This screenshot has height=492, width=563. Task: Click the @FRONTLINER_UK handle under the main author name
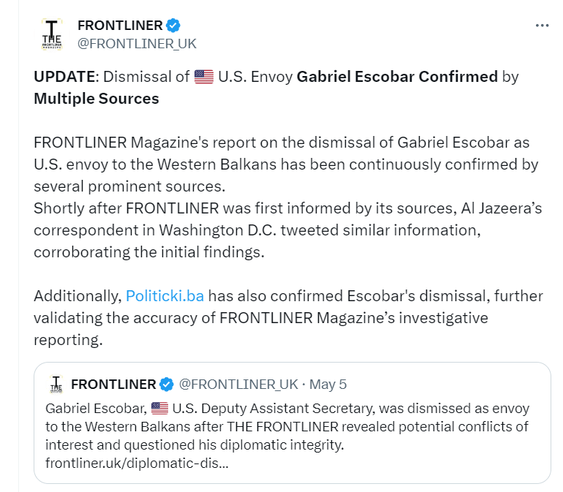pyautogui.click(x=137, y=43)
